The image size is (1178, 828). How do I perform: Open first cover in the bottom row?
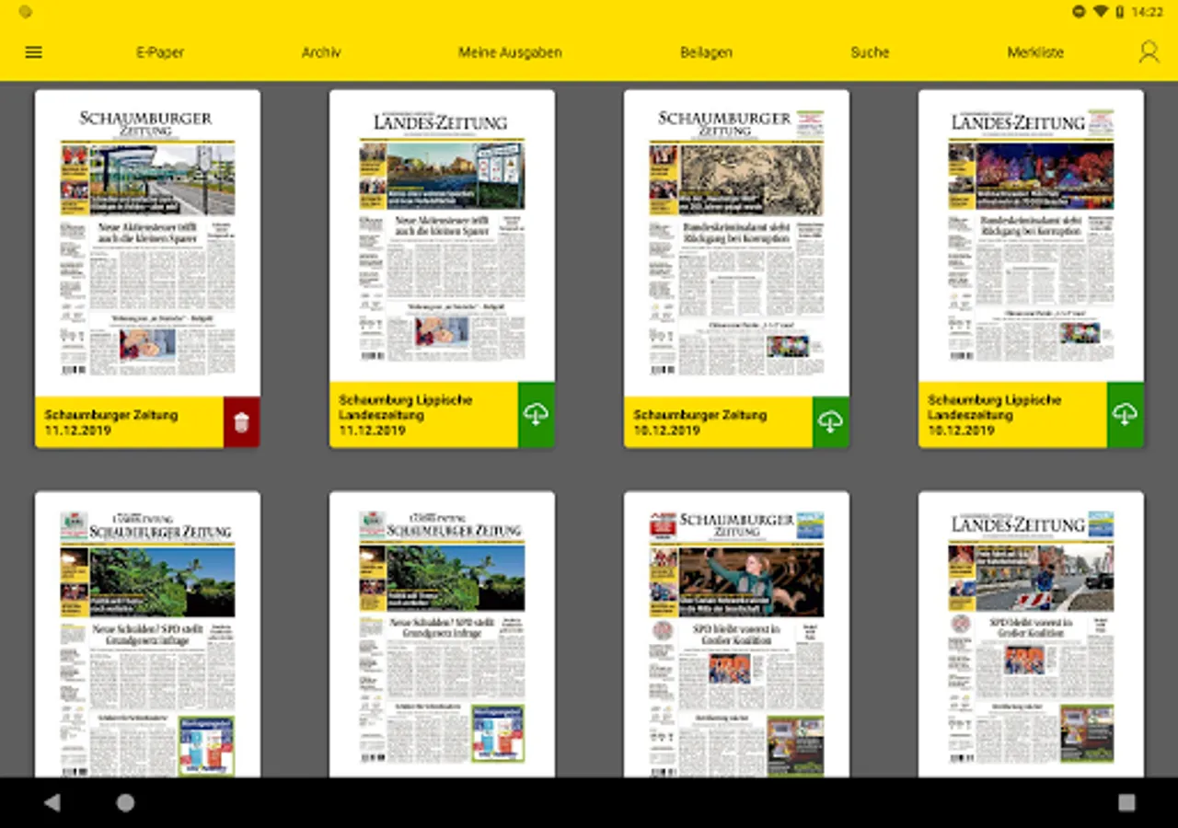[147, 635]
